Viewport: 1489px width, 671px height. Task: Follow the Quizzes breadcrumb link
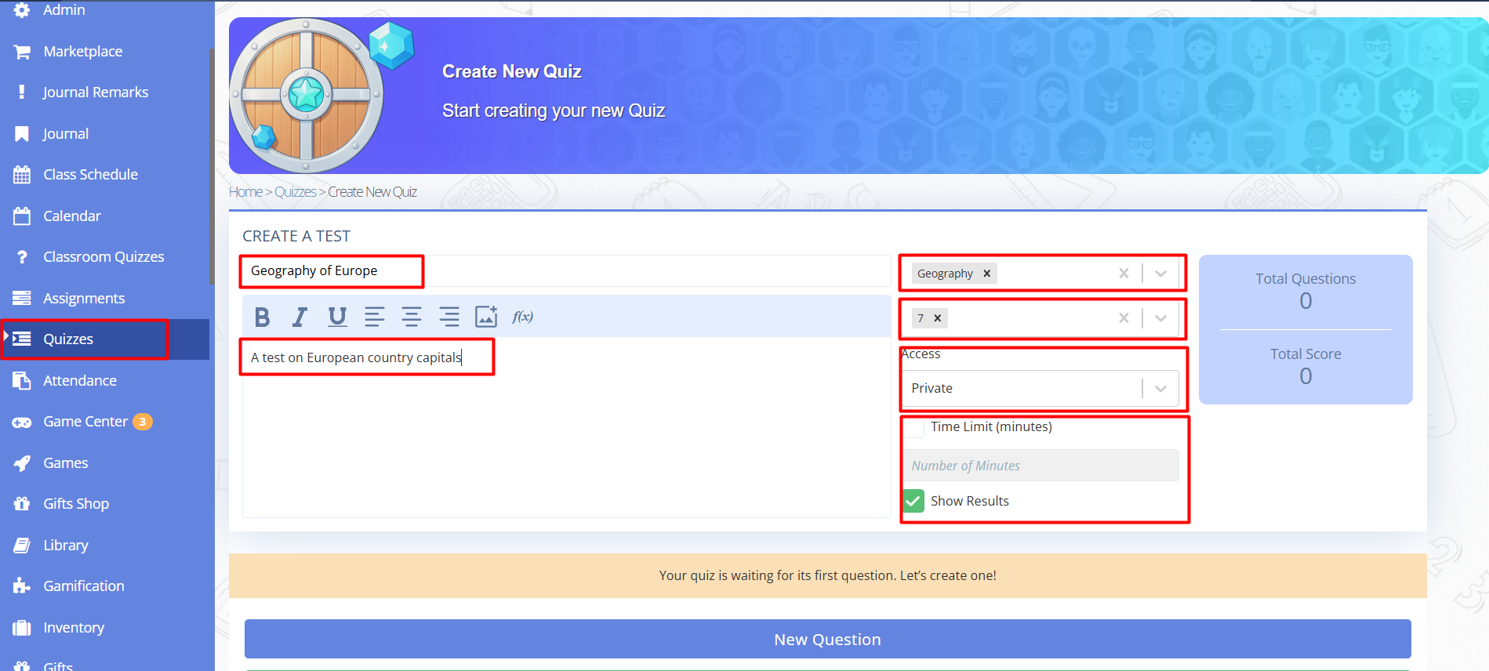295,192
